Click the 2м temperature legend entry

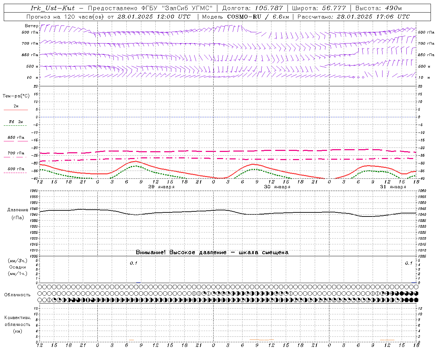coord(16,106)
